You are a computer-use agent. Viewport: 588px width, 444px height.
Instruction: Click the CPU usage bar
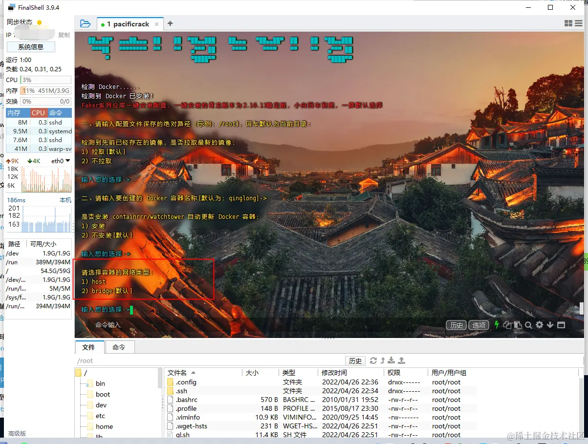(x=45, y=80)
